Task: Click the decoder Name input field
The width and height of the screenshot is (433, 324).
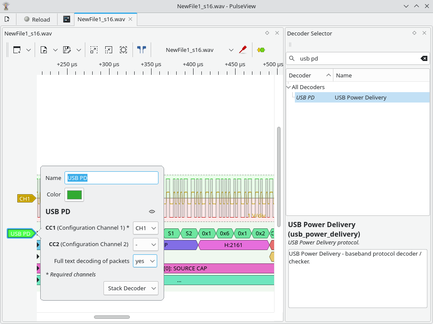Action: (111, 178)
